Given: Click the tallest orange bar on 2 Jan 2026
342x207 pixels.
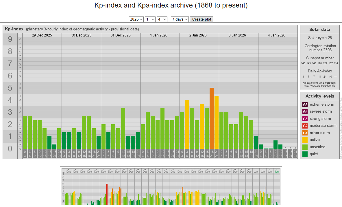Looking at the screenshot, I should pyautogui.click(x=212, y=118).
